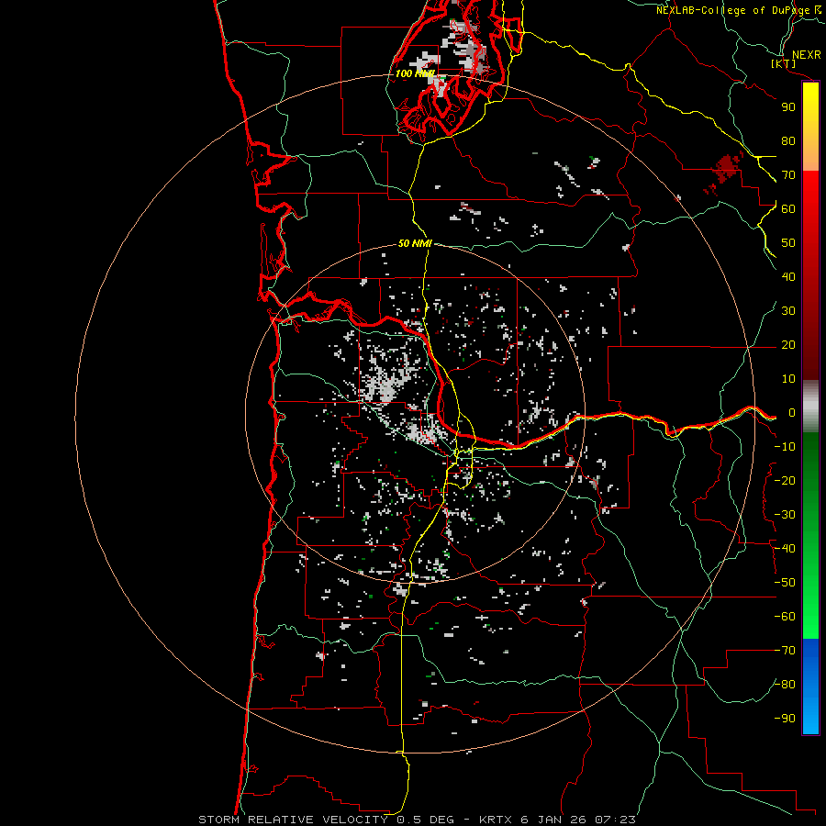Select the 90 knot scale label
The width and height of the screenshot is (826, 826).
[788, 107]
